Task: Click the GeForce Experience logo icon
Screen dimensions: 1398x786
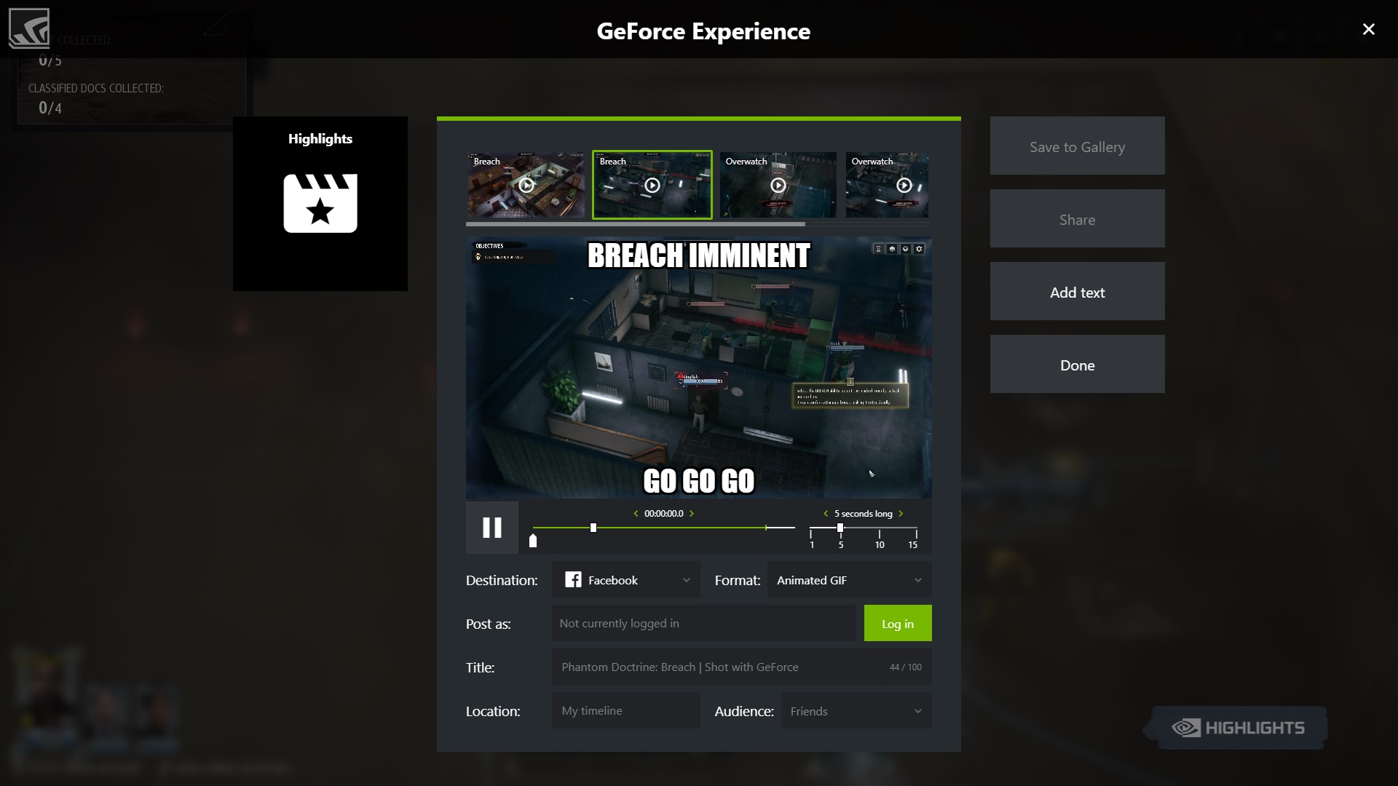Action: 29,28
